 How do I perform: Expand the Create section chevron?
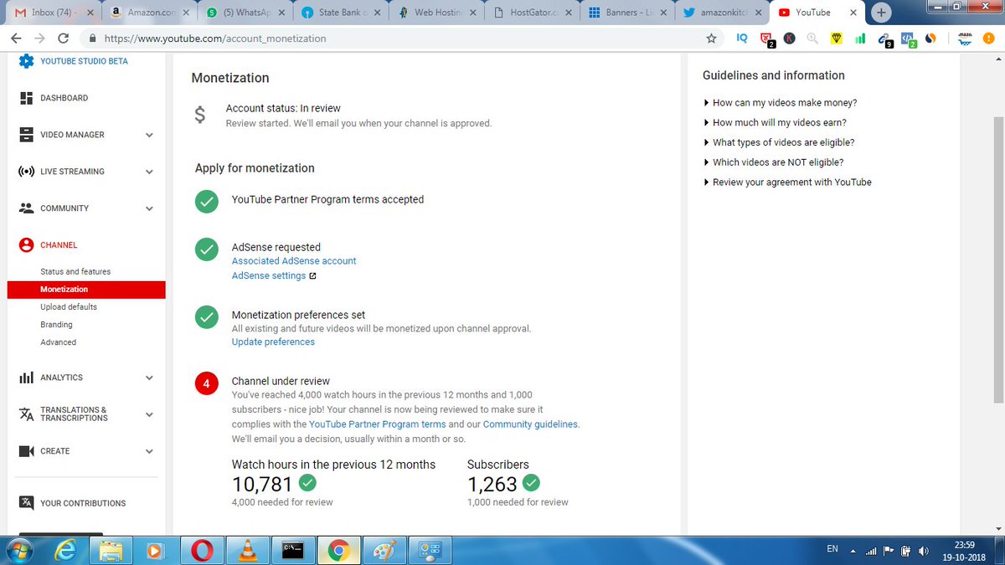coord(149,452)
